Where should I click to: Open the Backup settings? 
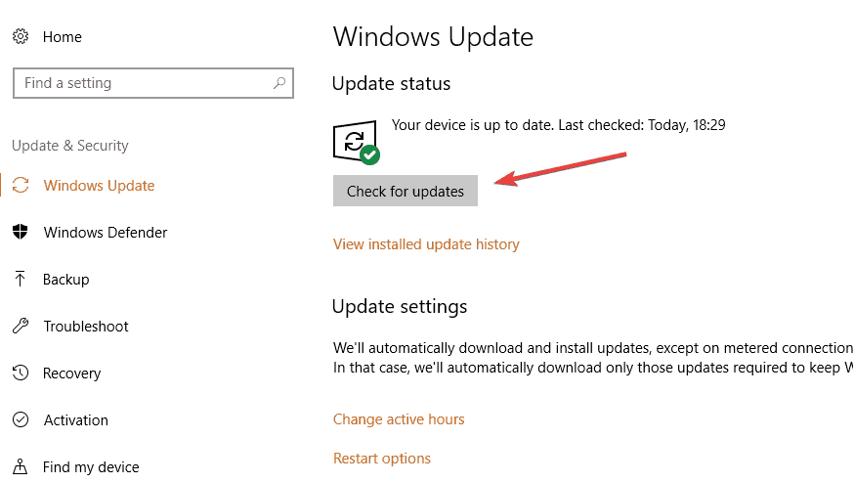[66, 279]
